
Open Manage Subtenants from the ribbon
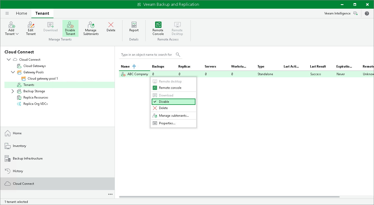pos(91,28)
